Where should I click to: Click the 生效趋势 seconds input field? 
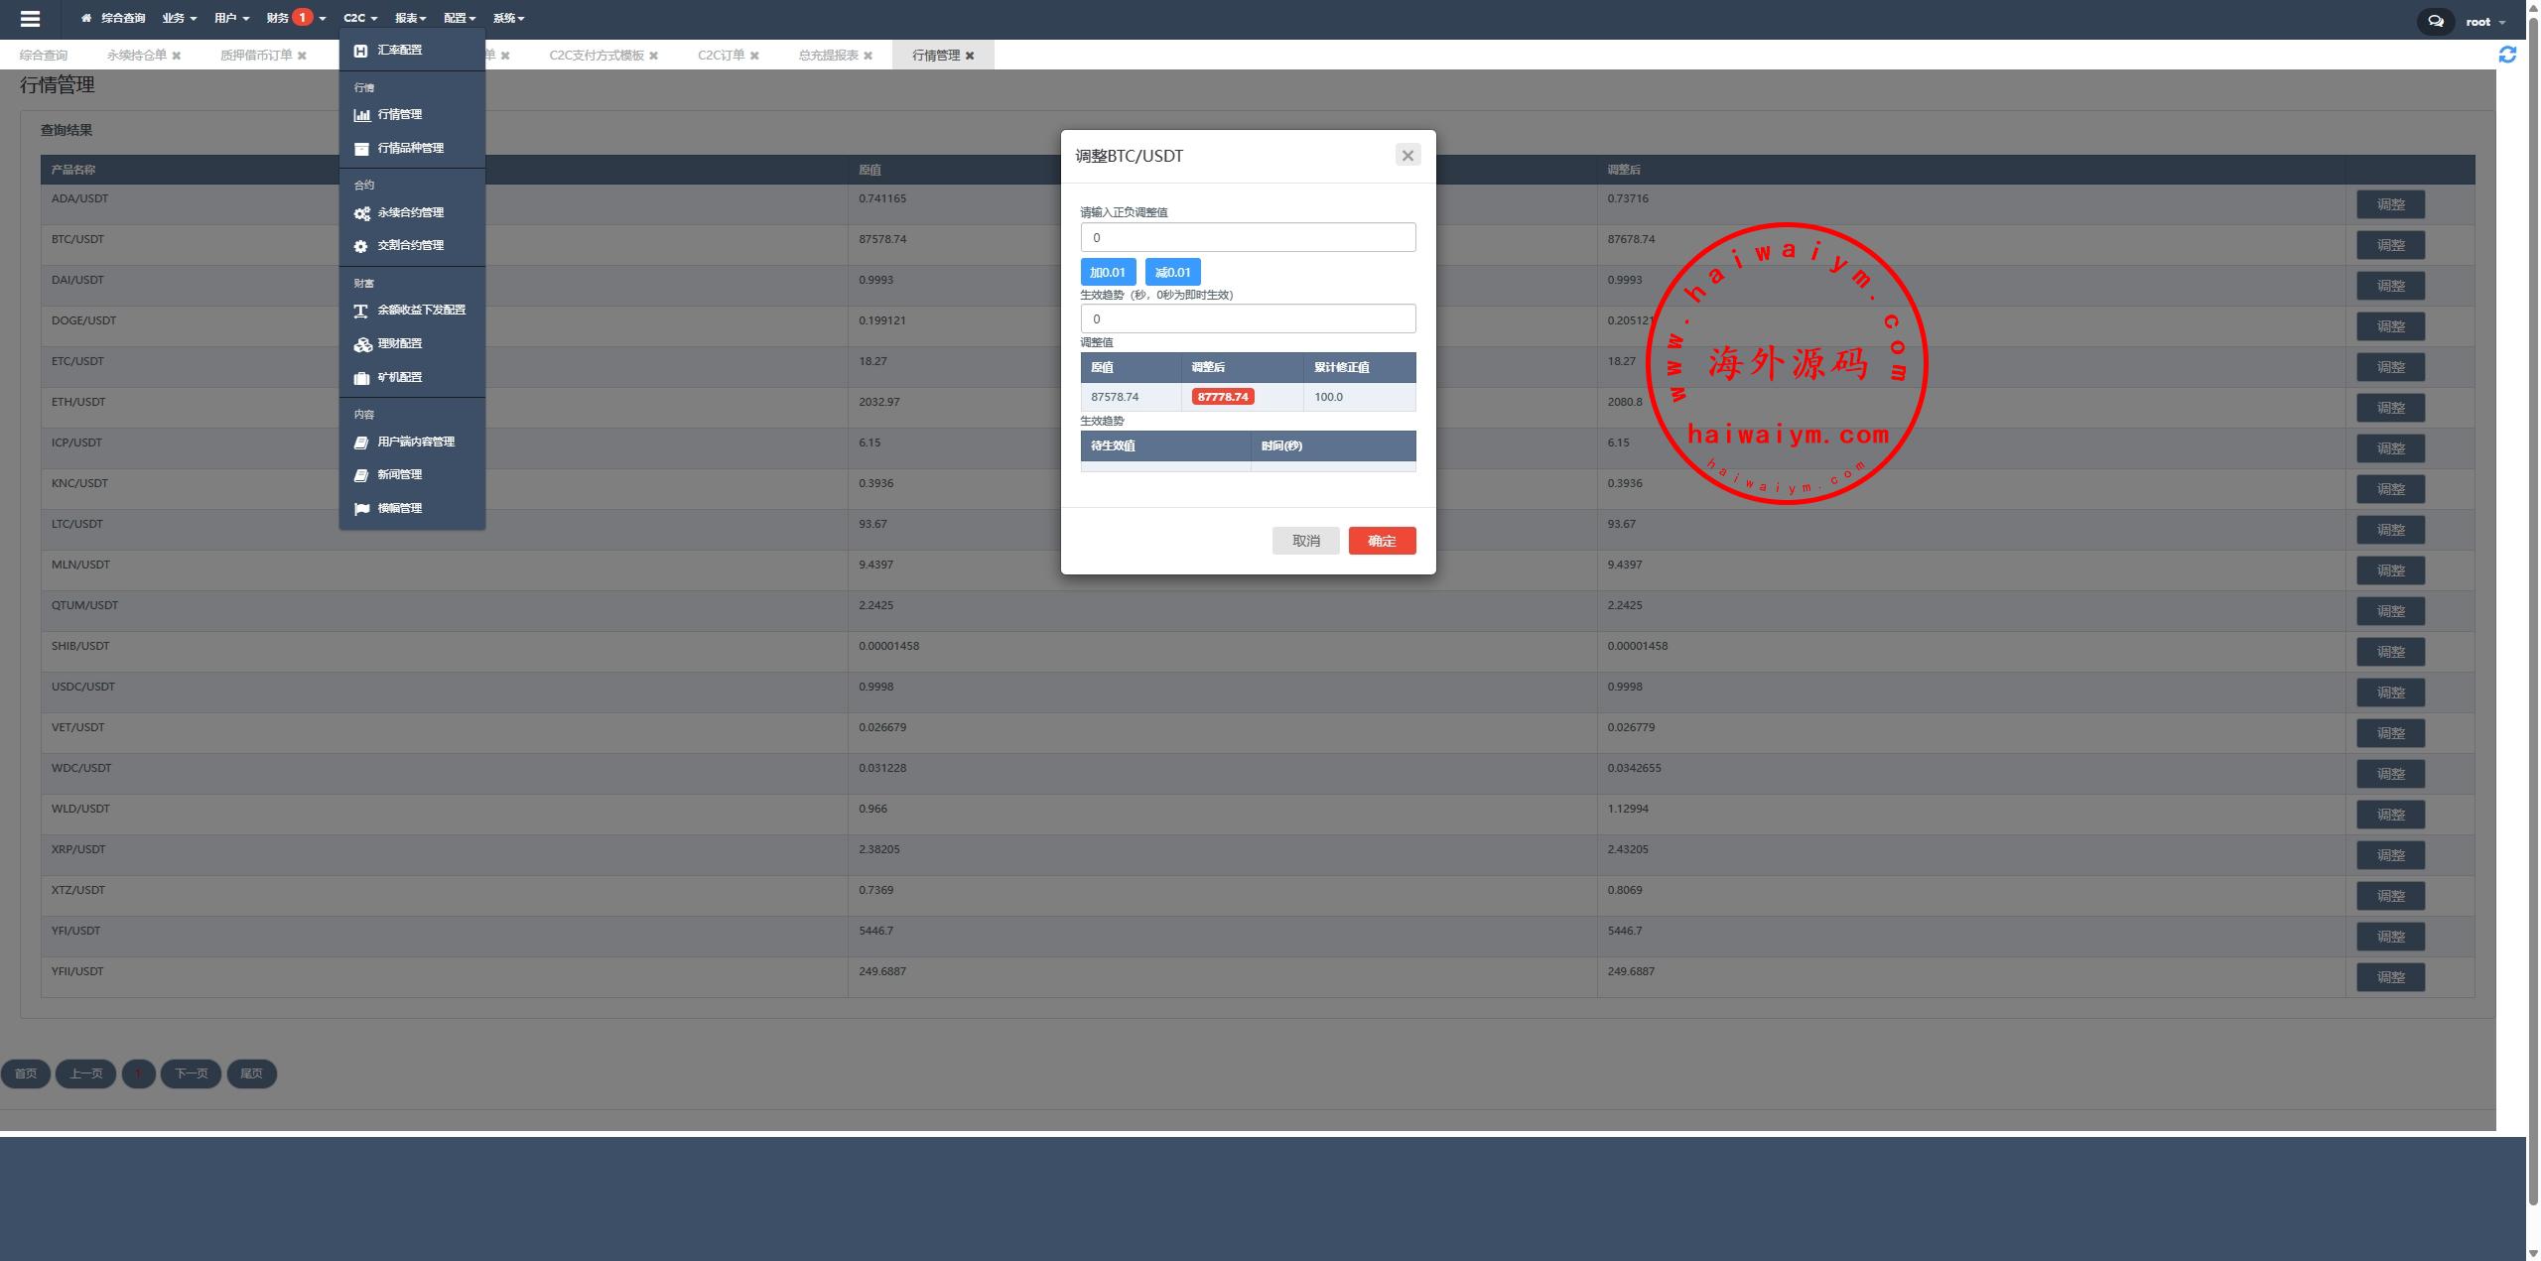coord(1248,318)
